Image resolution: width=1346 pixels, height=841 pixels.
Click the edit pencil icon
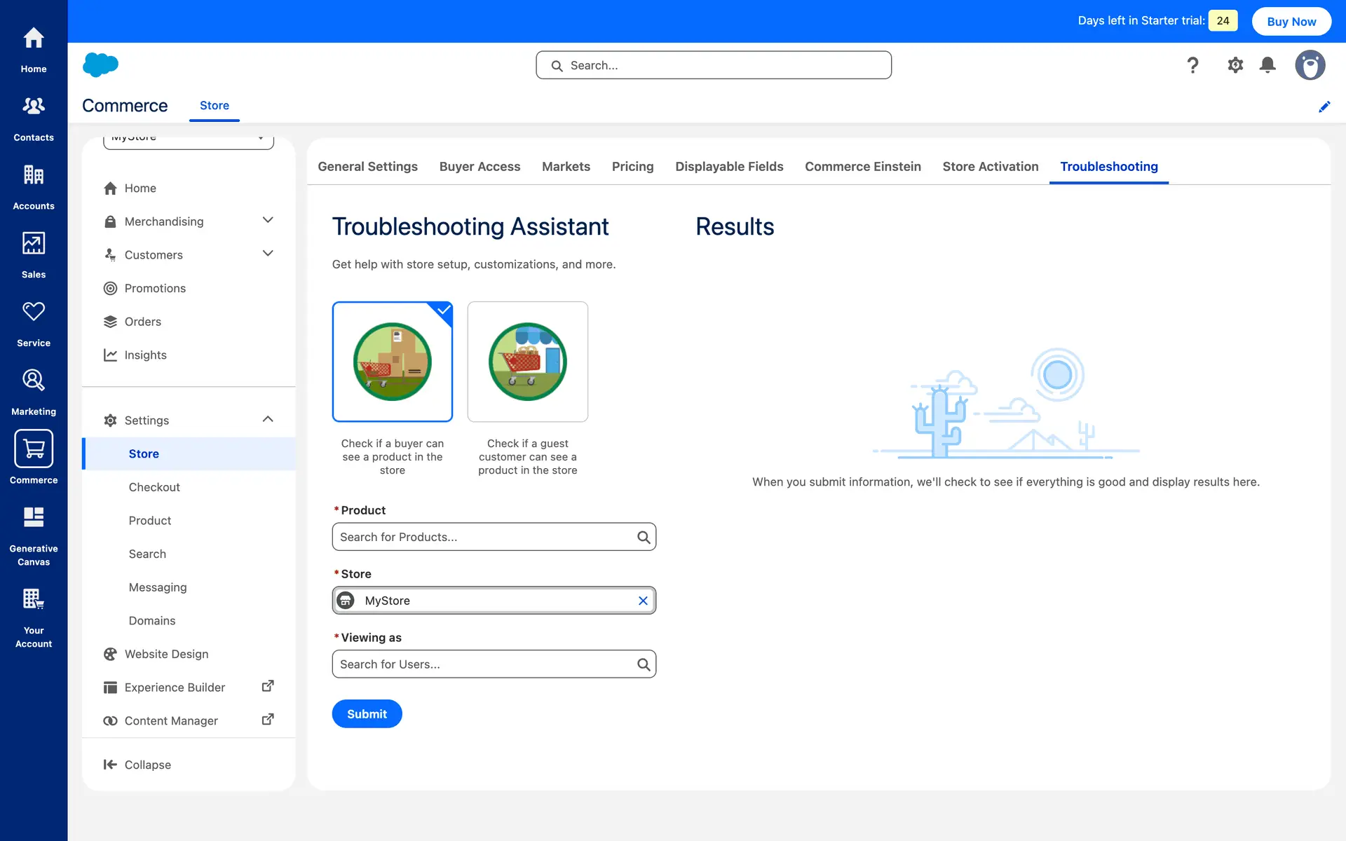(1324, 107)
